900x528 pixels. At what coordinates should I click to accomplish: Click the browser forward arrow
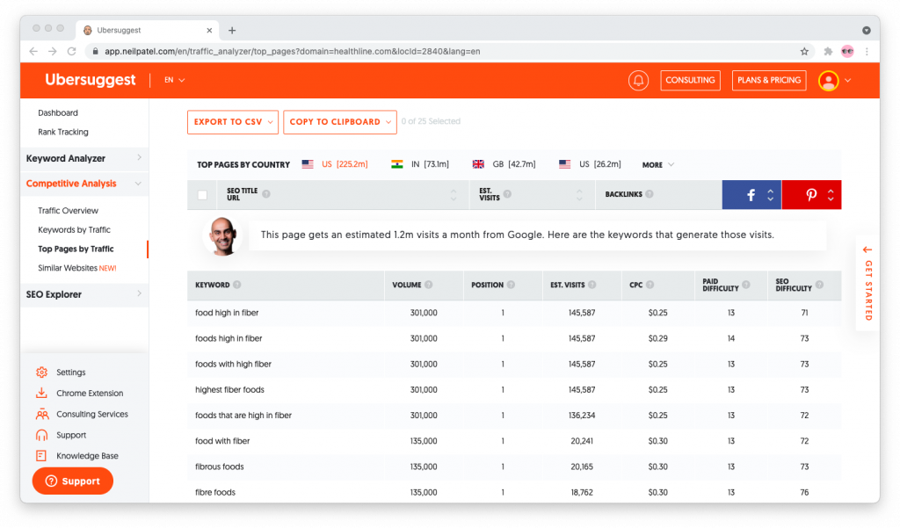click(52, 51)
